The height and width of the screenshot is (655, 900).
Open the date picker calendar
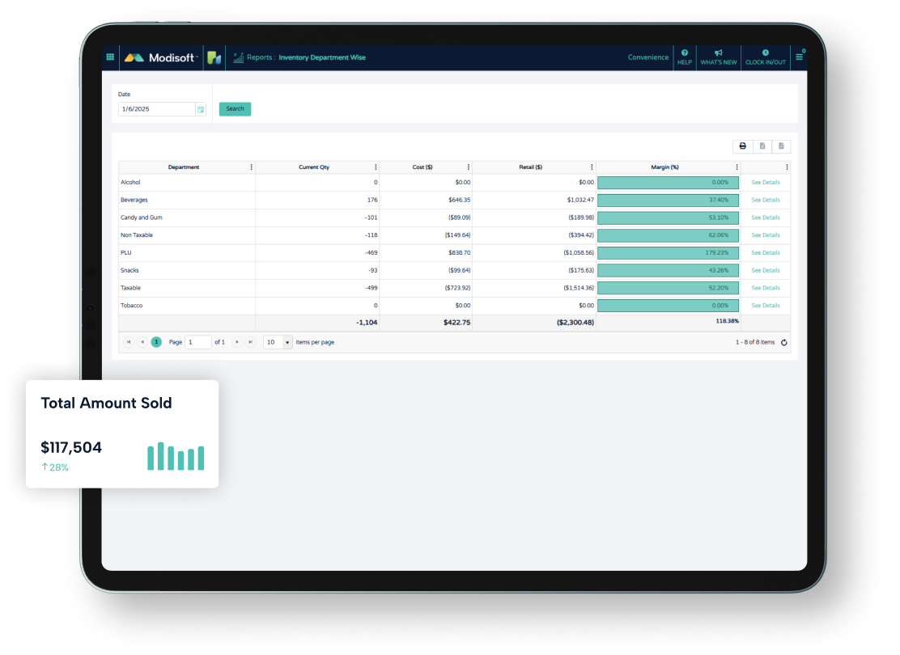[x=200, y=108]
